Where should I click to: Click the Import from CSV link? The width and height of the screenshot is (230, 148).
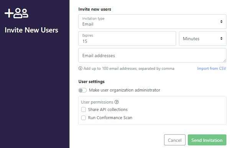pyautogui.click(x=211, y=69)
